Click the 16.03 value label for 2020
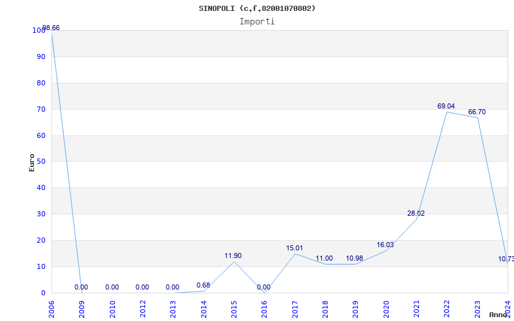 [x=385, y=245]
